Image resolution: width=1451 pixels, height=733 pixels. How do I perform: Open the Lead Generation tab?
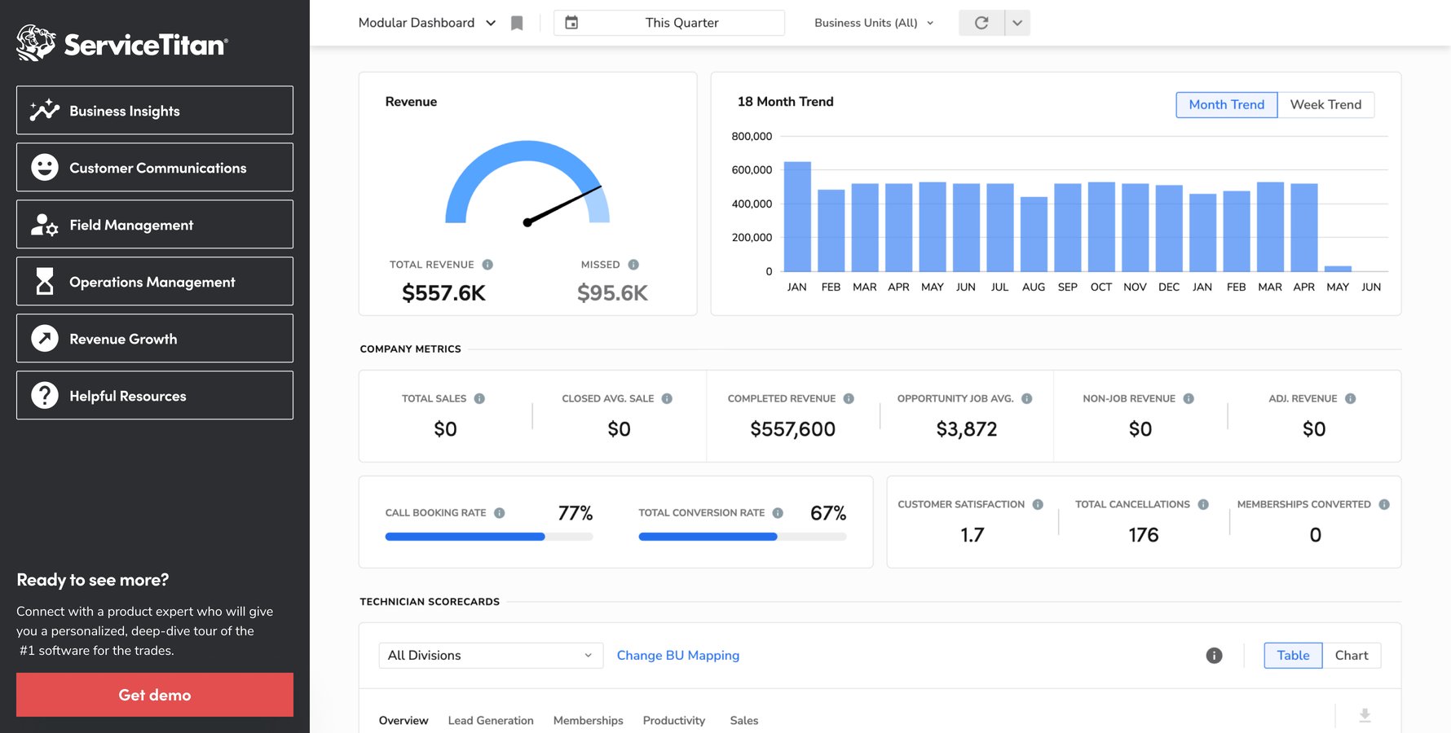point(491,721)
